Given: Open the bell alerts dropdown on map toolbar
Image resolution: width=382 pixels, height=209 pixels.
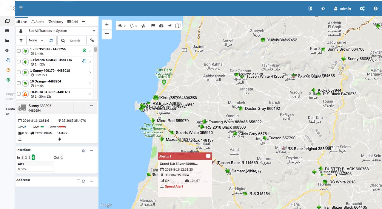Looking at the screenshot, I should coord(133,26).
